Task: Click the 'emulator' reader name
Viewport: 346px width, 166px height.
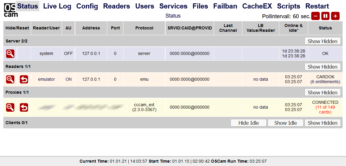Action: click(x=46, y=79)
